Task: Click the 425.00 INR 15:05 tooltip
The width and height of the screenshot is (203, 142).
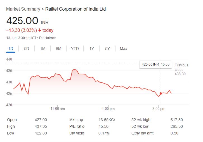Action: coord(155,64)
